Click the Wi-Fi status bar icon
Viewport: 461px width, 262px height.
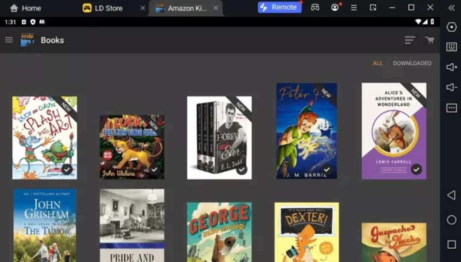coord(419,22)
